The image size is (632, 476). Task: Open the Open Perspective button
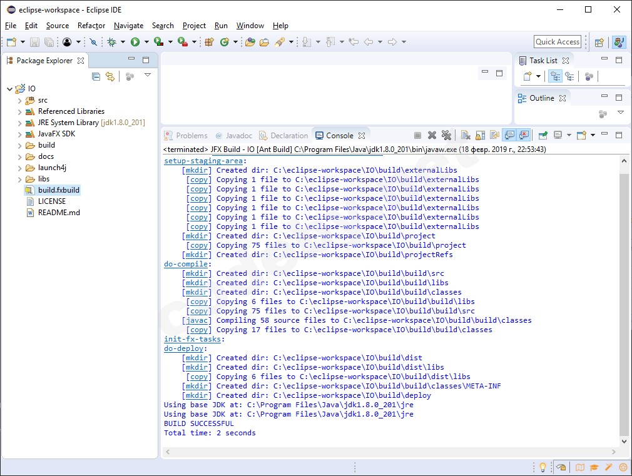coord(599,42)
